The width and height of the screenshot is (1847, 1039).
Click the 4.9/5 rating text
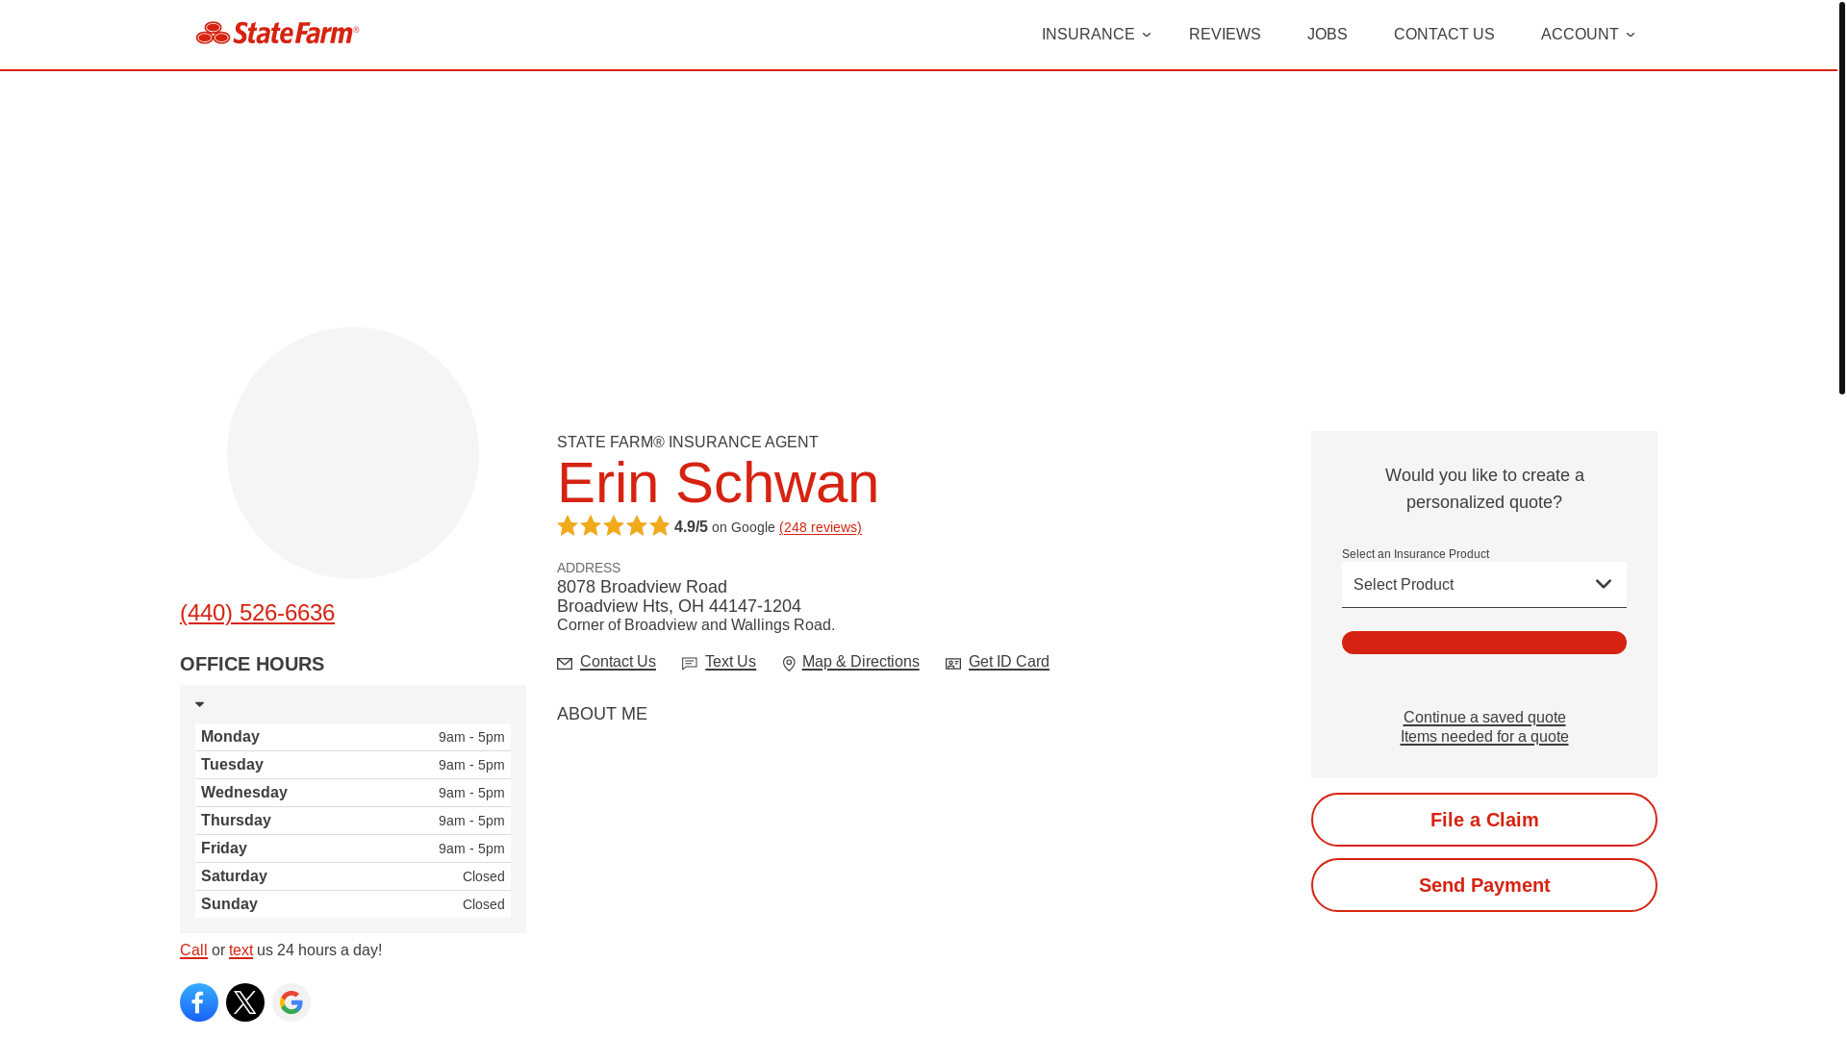(x=691, y=527)
